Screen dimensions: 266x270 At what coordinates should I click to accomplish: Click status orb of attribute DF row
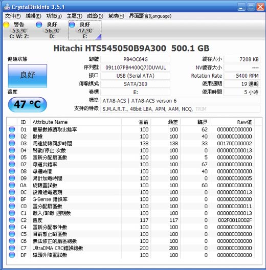tap(12, 255)
